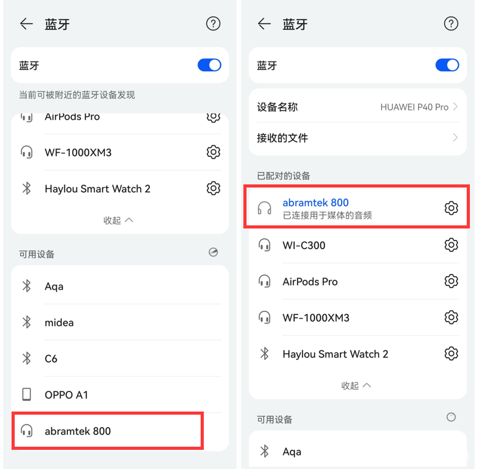Connect to the OPPO A1 device
477x469 pixels.
[x=120, y=395]
